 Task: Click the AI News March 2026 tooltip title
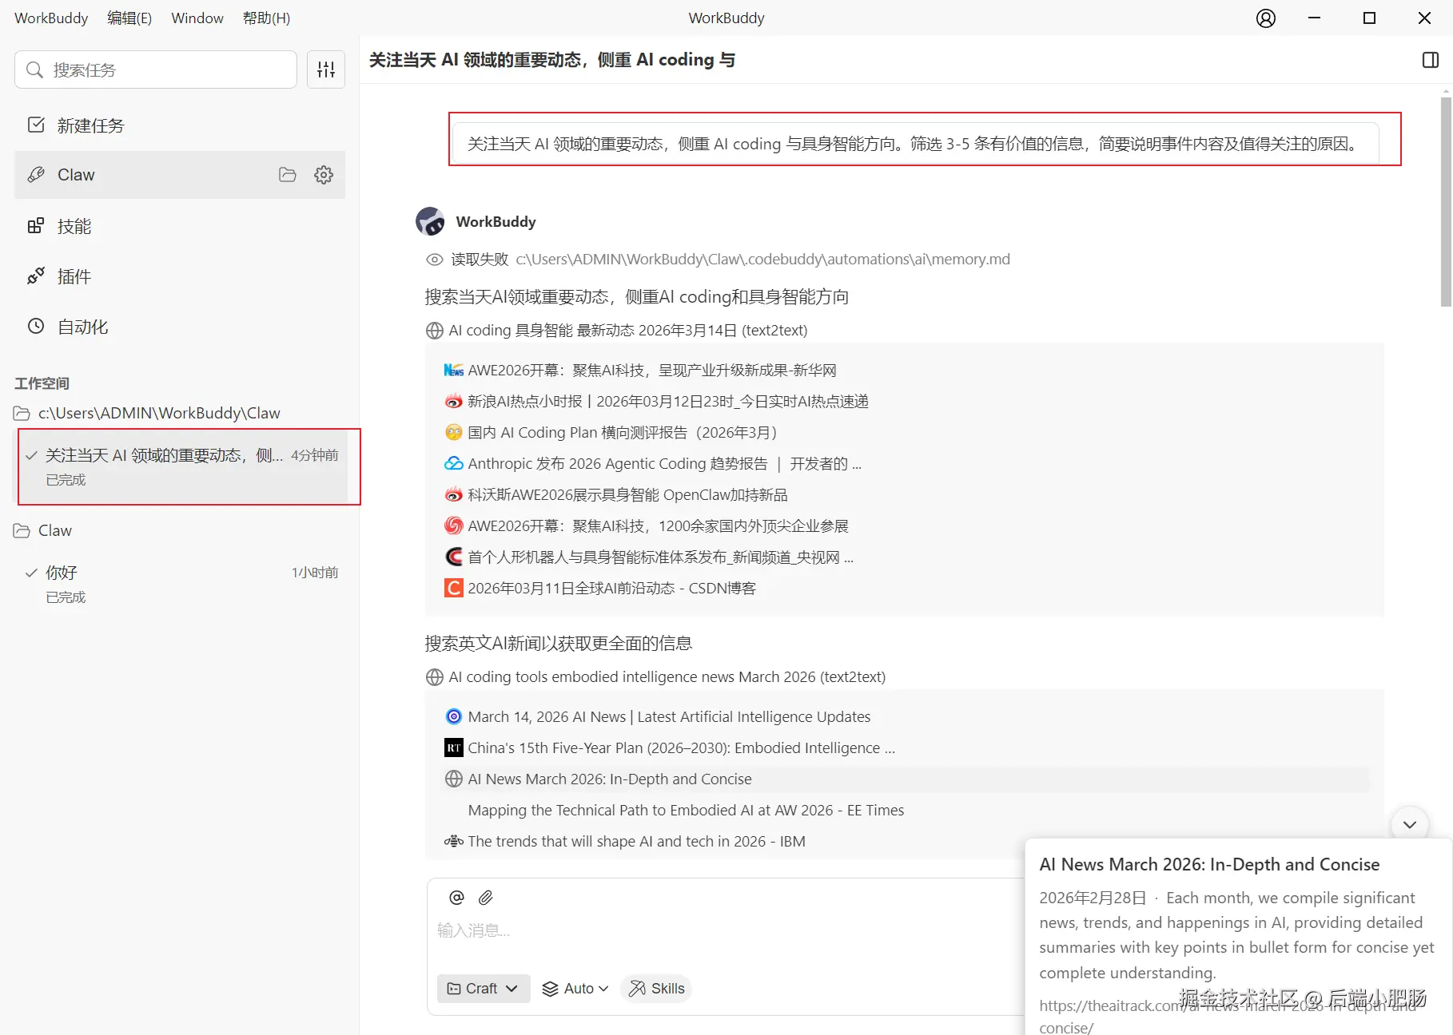(x=1209, y=865)
